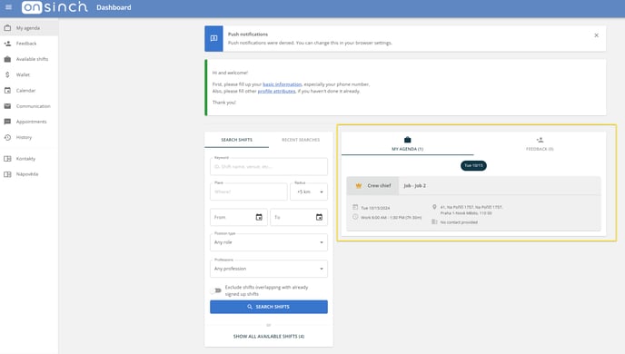The image size is (625, 354).
Task: Open the Calendar sidebar icon
Action: pos(7,91)
